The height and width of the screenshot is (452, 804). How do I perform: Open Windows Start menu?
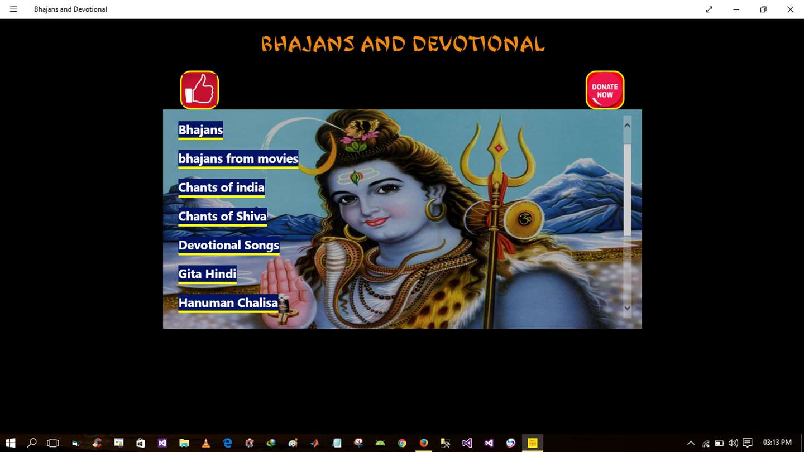(x=10, y=443)
